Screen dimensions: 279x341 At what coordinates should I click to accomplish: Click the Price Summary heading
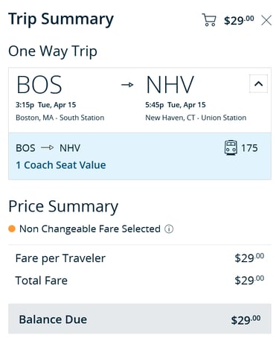coord(63,206)
